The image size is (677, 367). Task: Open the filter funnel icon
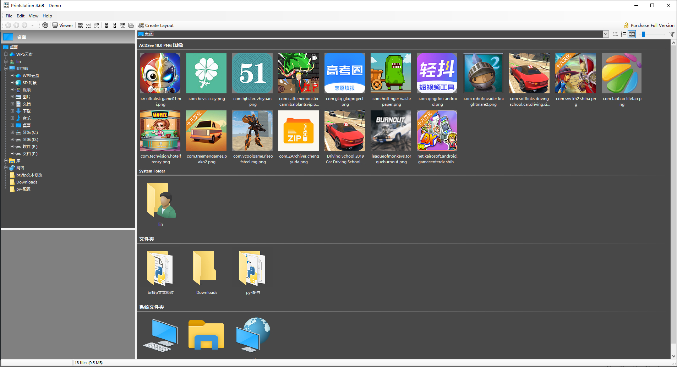672,34
